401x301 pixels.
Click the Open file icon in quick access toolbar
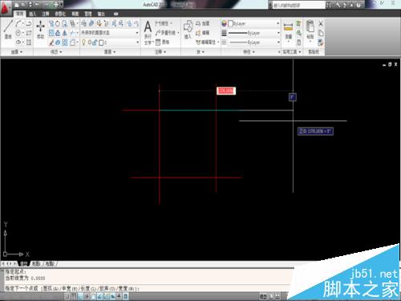pyautogui.click(x=23, y=4)
